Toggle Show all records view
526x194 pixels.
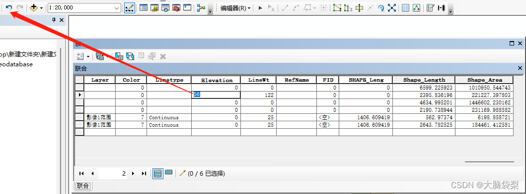[x=157, y=173]
